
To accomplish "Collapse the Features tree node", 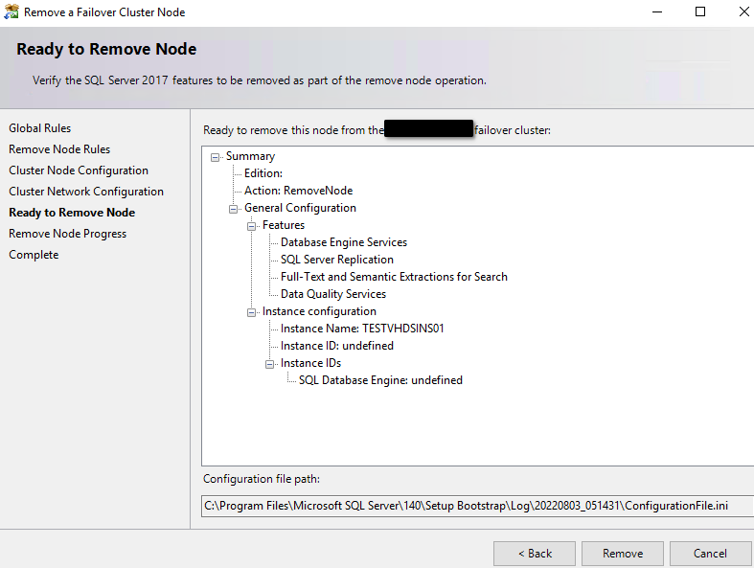I will (252, 226).
